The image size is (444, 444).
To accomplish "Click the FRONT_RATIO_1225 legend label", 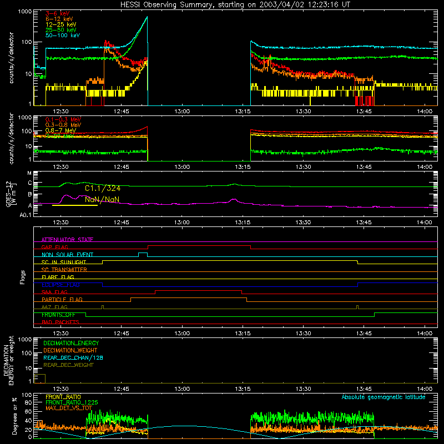I will point(72,402).
